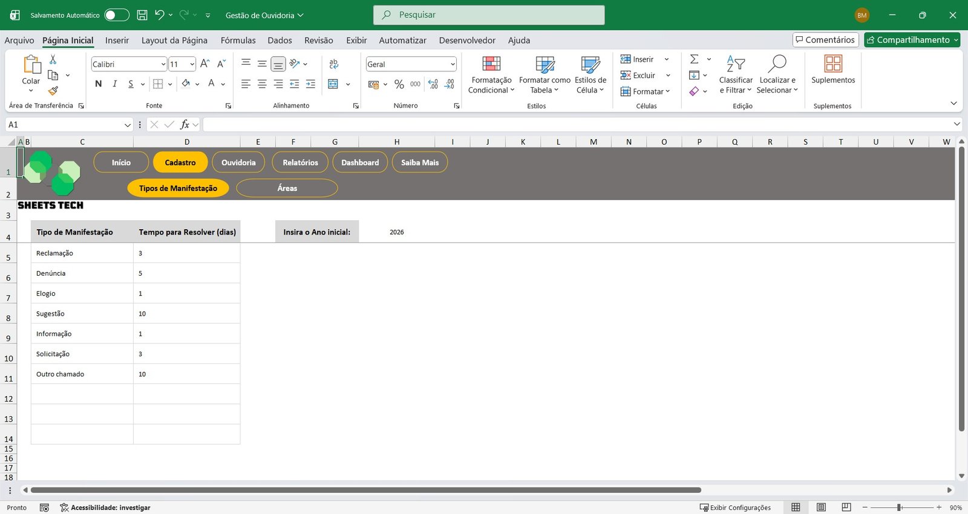
Task: Switch to the Dados ribbon tab
Action: click(280, 41)
